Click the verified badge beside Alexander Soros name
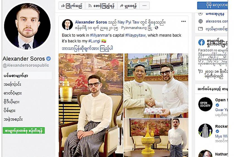Viewport: 234px width, 157px height. (48, 58)
